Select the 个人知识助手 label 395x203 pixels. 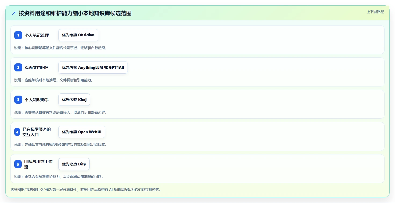37,100
